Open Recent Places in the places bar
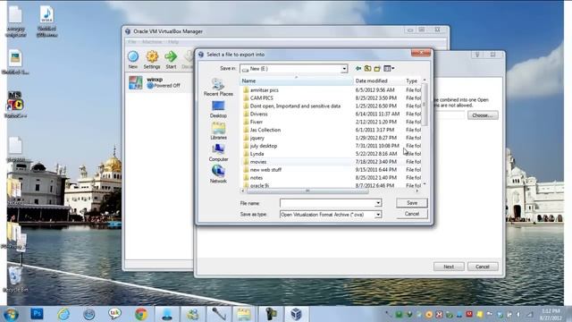This screenshot has height=322, width=572. [x=218, y=88]
